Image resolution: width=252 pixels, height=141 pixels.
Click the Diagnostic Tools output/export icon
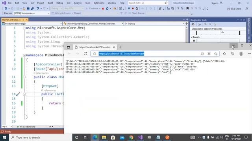(x=199, y=24)
